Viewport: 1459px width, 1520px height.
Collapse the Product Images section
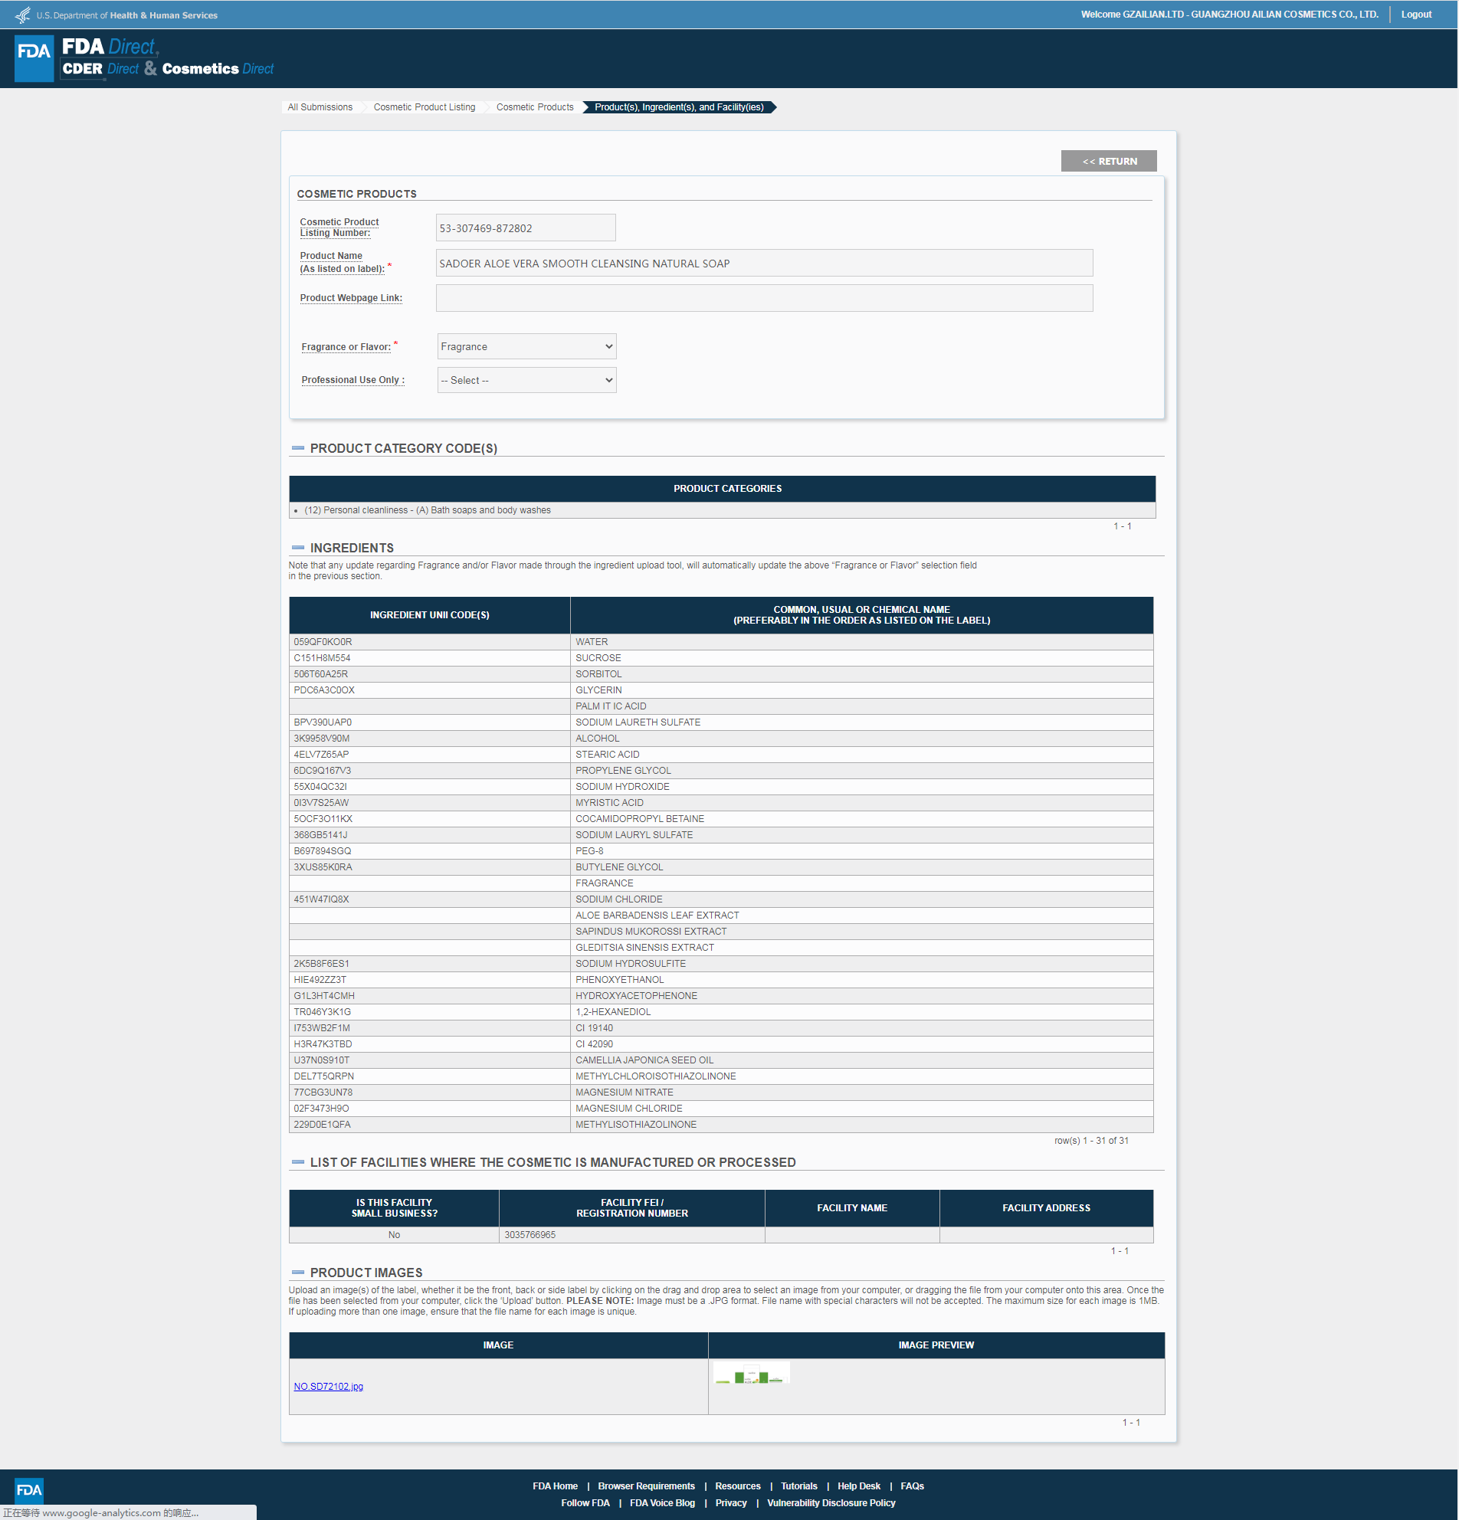point(298,1273)
